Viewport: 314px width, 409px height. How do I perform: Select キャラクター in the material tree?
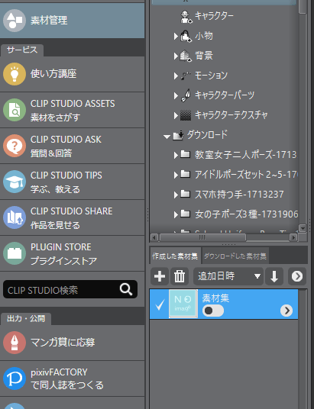point(214,16)
